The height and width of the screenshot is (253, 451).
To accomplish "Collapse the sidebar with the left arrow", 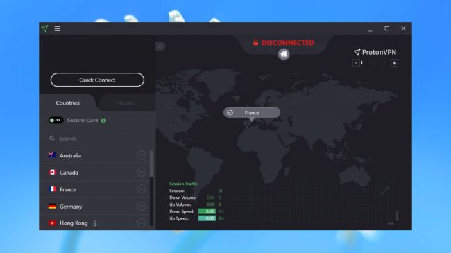I will [x=160, y=46].
